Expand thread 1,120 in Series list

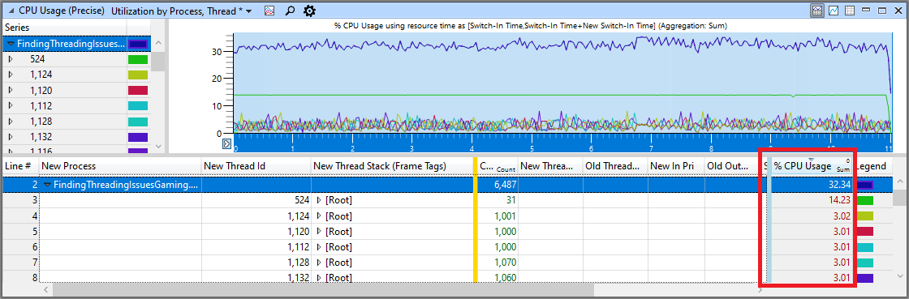coord(11,90)
